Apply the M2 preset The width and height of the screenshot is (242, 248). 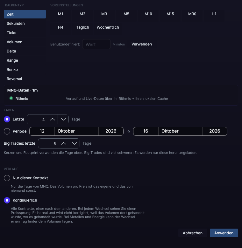point(82,14)
